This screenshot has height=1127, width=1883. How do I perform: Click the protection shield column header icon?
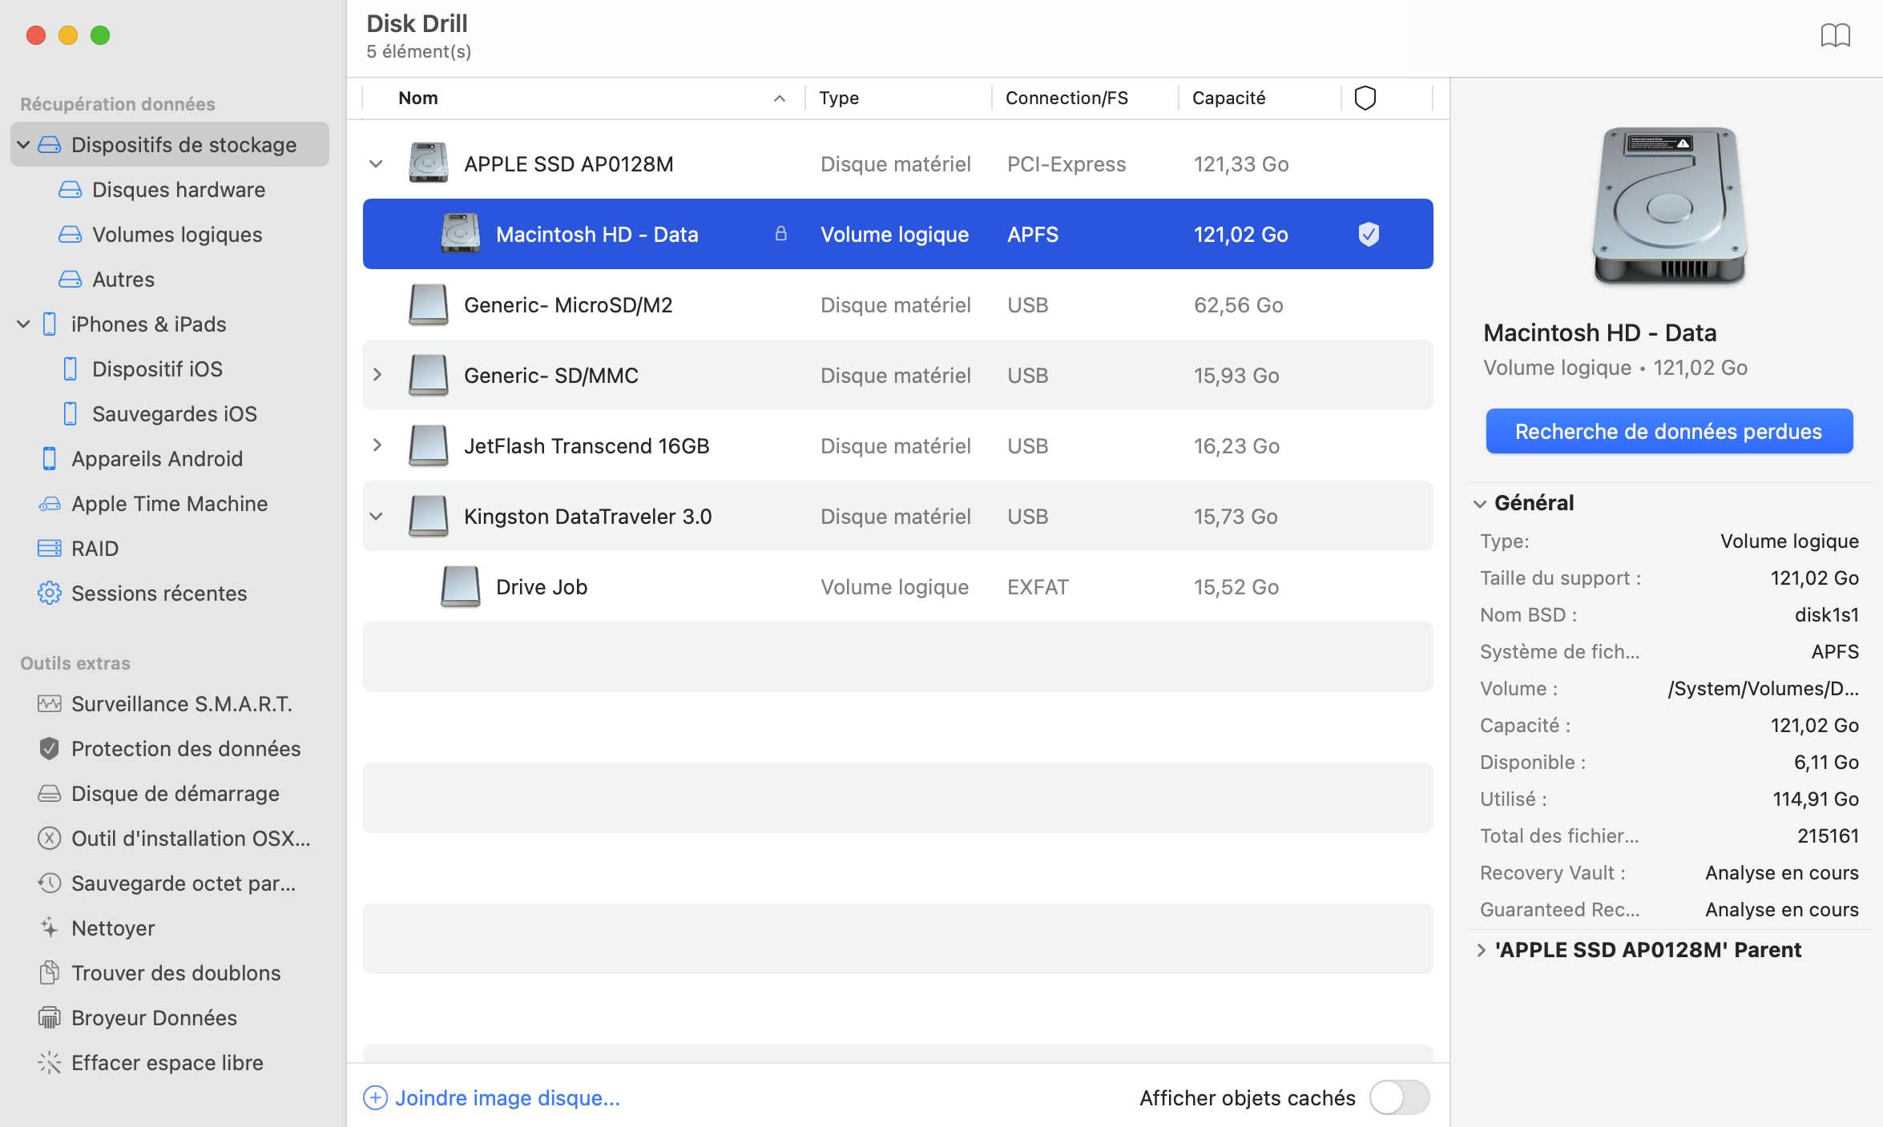(1365, 98)
